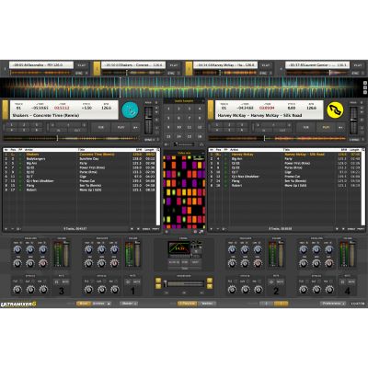
Task: Trigger sampler pad 1
Action: pyautogui.click(x=168, y=109)
